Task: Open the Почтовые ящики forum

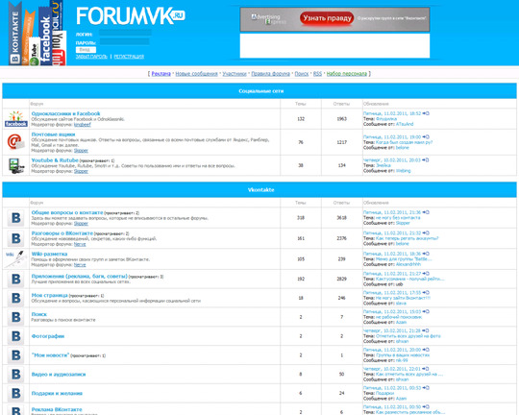Action: pyautogui.click(x=53, y=134)
